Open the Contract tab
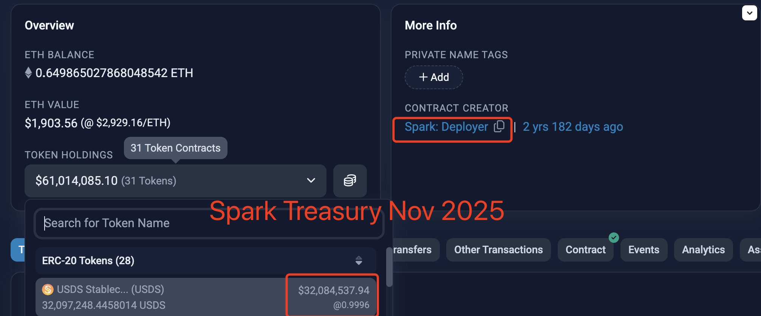 coord(585,250)
